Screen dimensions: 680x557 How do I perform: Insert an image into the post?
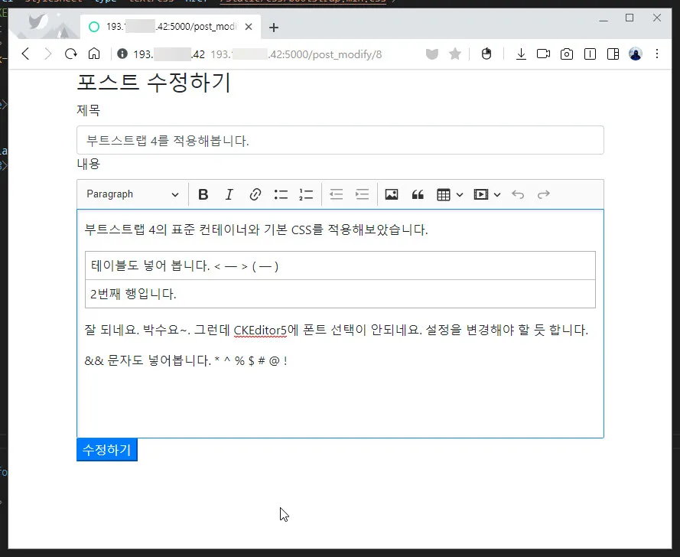391,194
